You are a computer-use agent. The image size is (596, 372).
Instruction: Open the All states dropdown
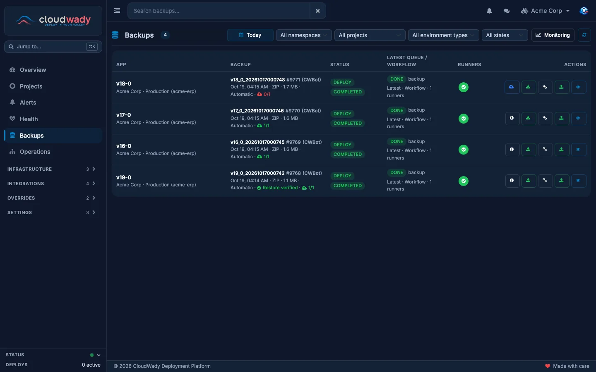[x=505, y=35]
